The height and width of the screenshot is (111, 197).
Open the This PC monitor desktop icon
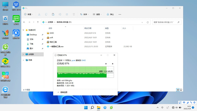[5, 6]
